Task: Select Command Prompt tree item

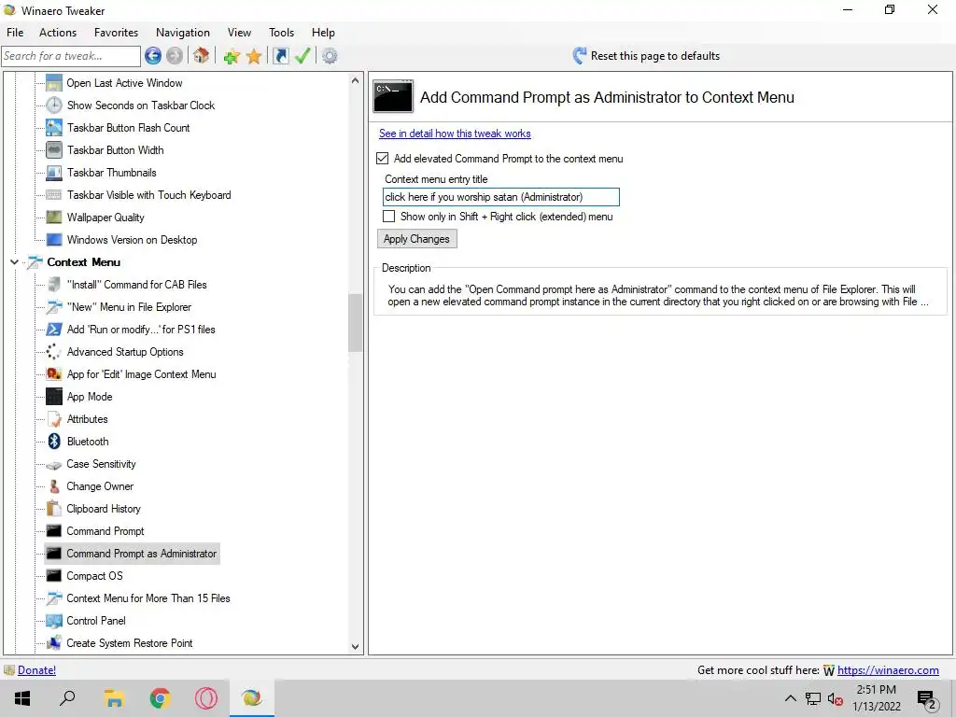Action: tap(105, 531)
